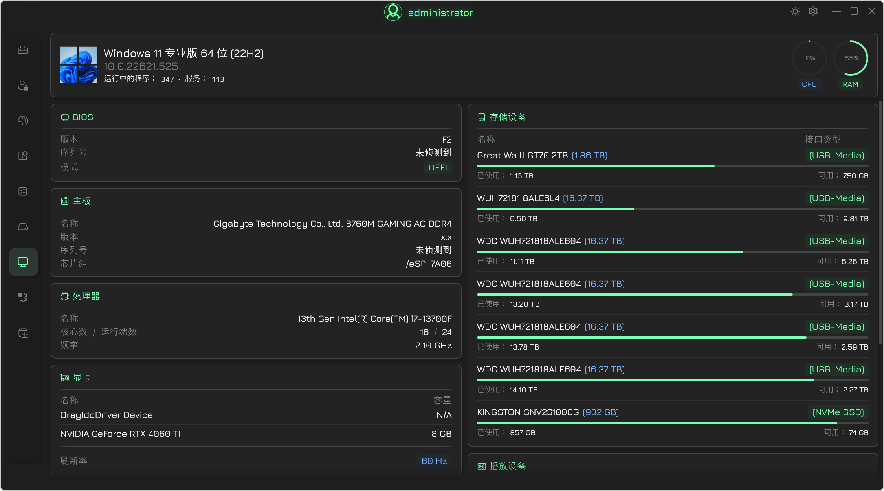
Task: Click the 8 GB GPU capacity value
Action: pos(441,434)
